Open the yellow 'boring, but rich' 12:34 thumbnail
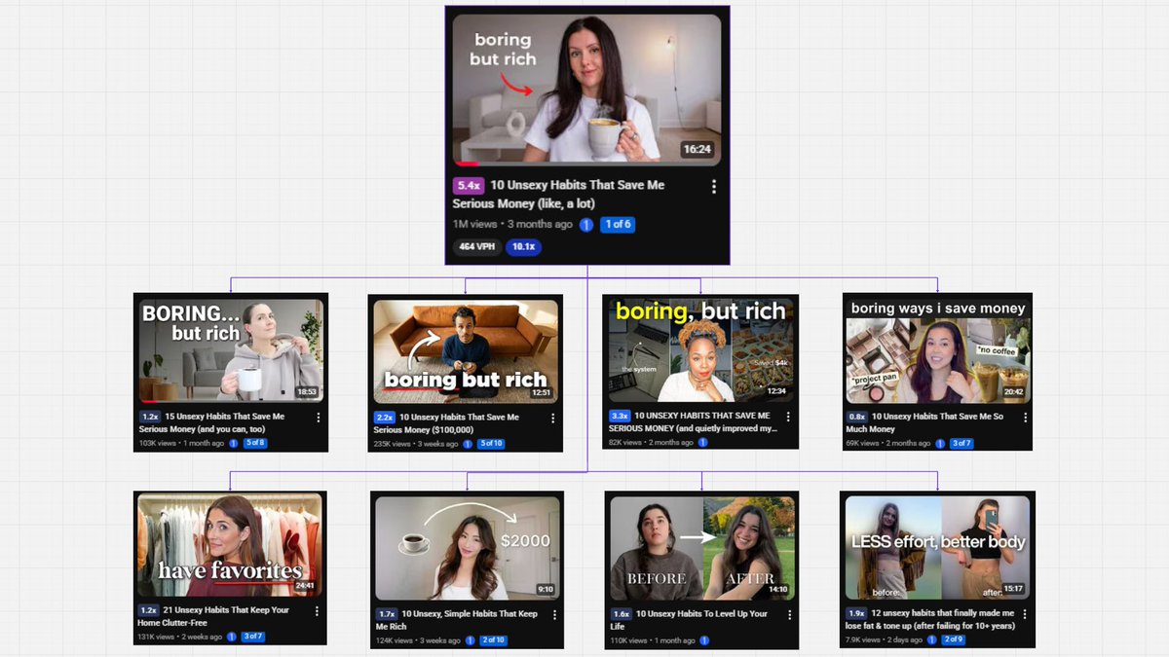Viewport: 1169px width, 657px height. [x=701, y=349]
